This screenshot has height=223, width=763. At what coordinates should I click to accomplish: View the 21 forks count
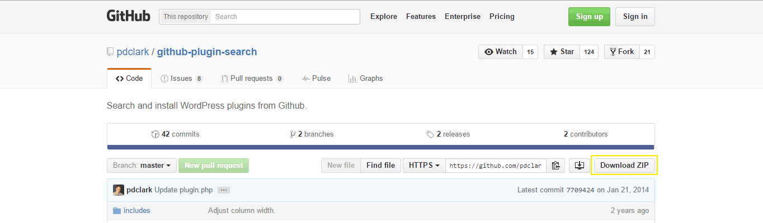(x=647, y=52)
